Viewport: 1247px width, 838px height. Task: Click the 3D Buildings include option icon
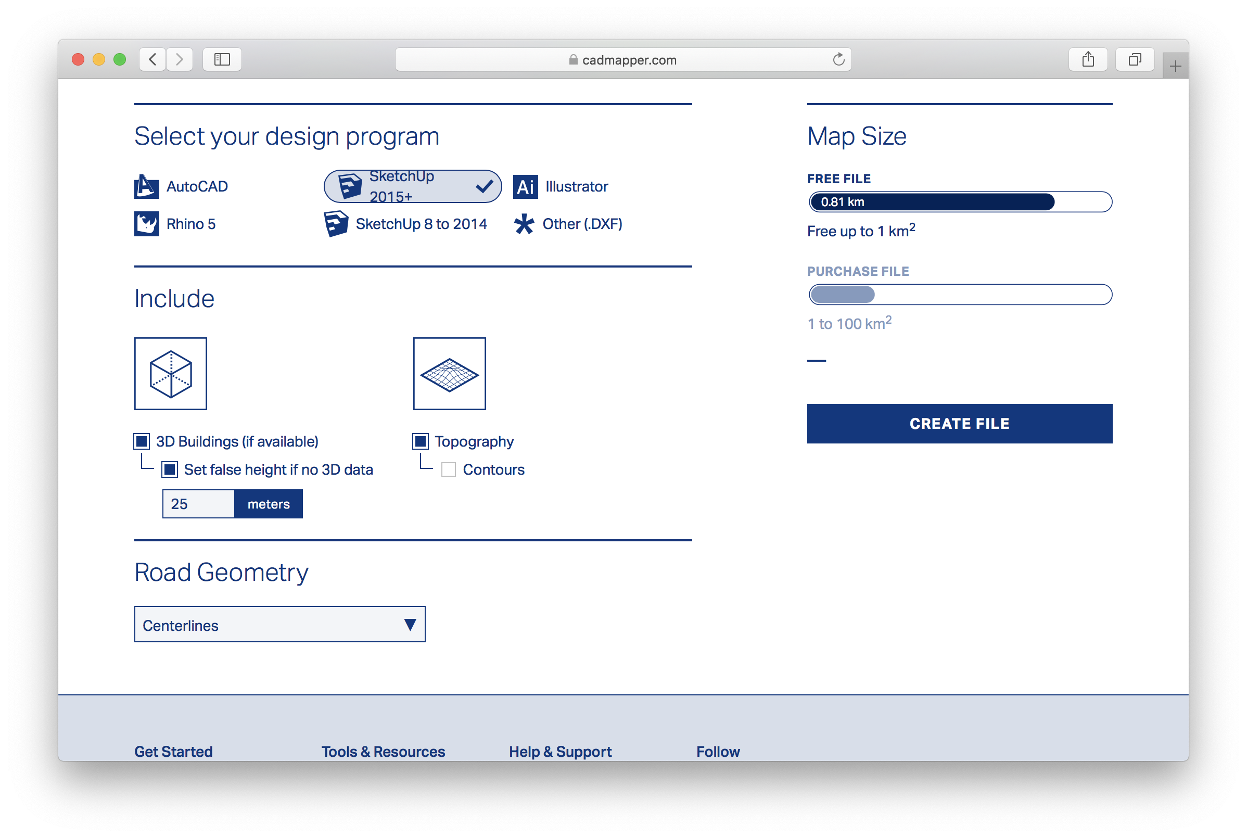click(171, 373)
